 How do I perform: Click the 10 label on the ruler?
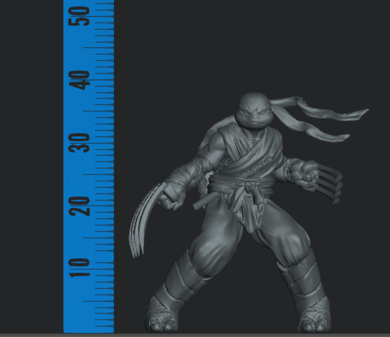tap(79, 268)
